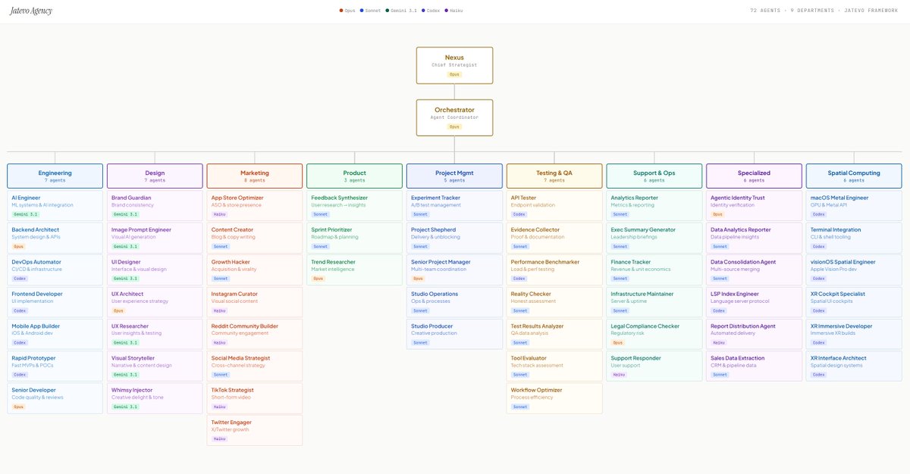
Task: Click the Gemini 3.1 legend color dot
Action: pyautogui.click(x=387, y=11)
